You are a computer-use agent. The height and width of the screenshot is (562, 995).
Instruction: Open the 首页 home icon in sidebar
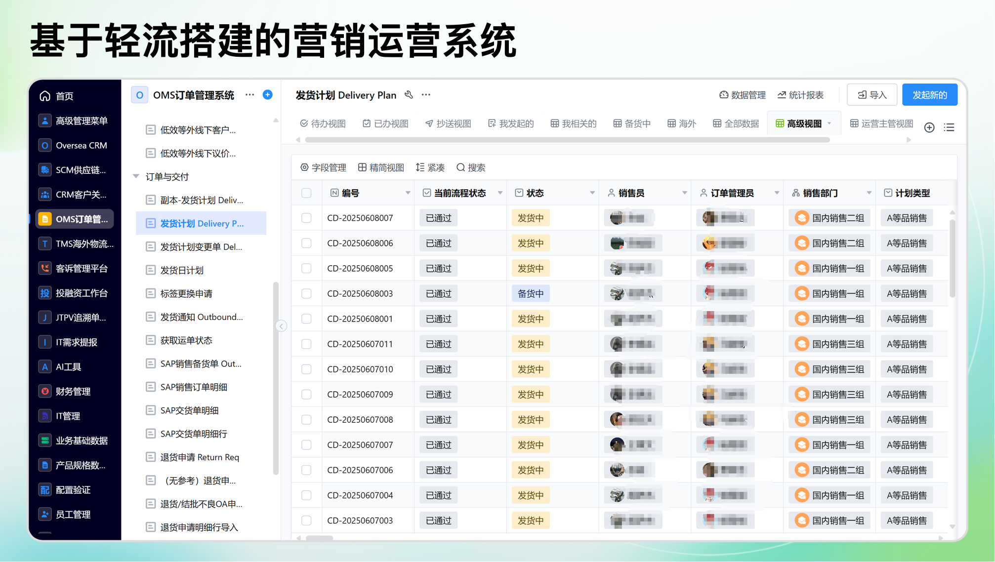[x=45, y=96]
